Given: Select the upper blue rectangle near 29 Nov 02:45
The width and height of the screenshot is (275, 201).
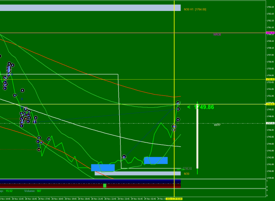Looking at the screenshot, I should point(156,161).
